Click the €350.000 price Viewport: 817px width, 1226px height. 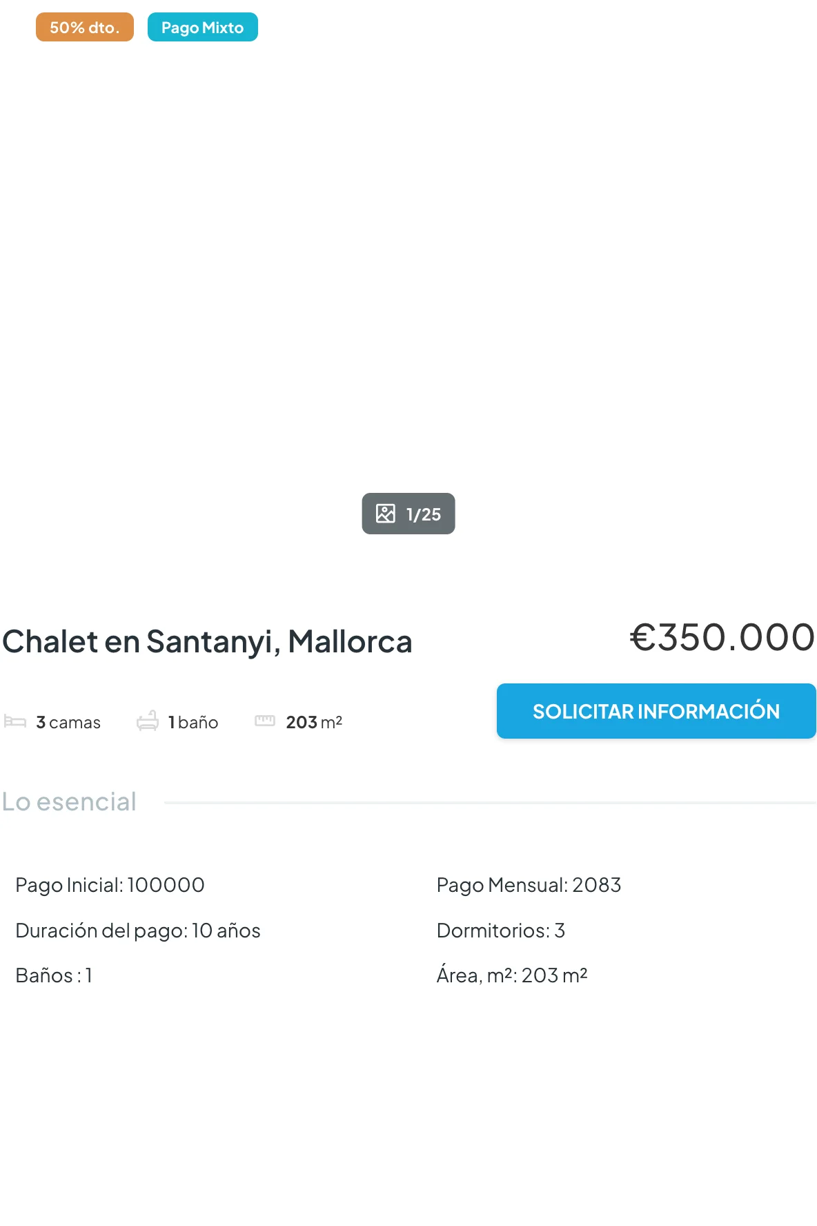click(722, 637)
